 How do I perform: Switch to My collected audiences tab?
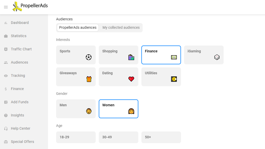click(x=121, y=27)
